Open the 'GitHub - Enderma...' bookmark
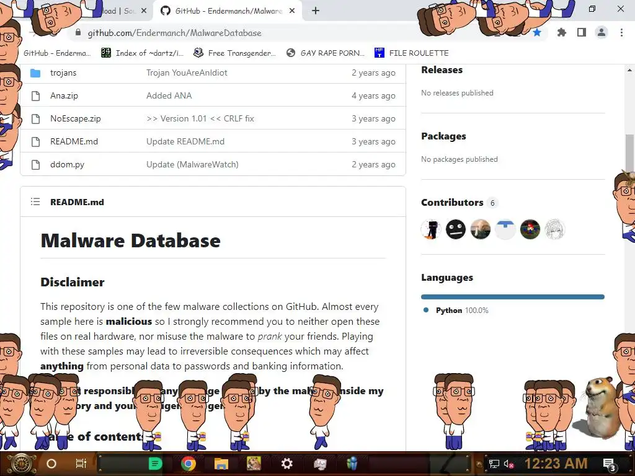The height and width of the screenshot is (476, 635). click(x=57, y=53)
